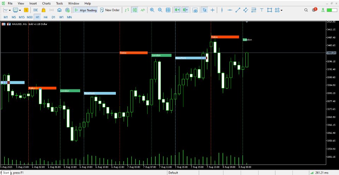This screenshot has height=175, width=339.
Task: Activate the crosshair tool
Action: 213,10
